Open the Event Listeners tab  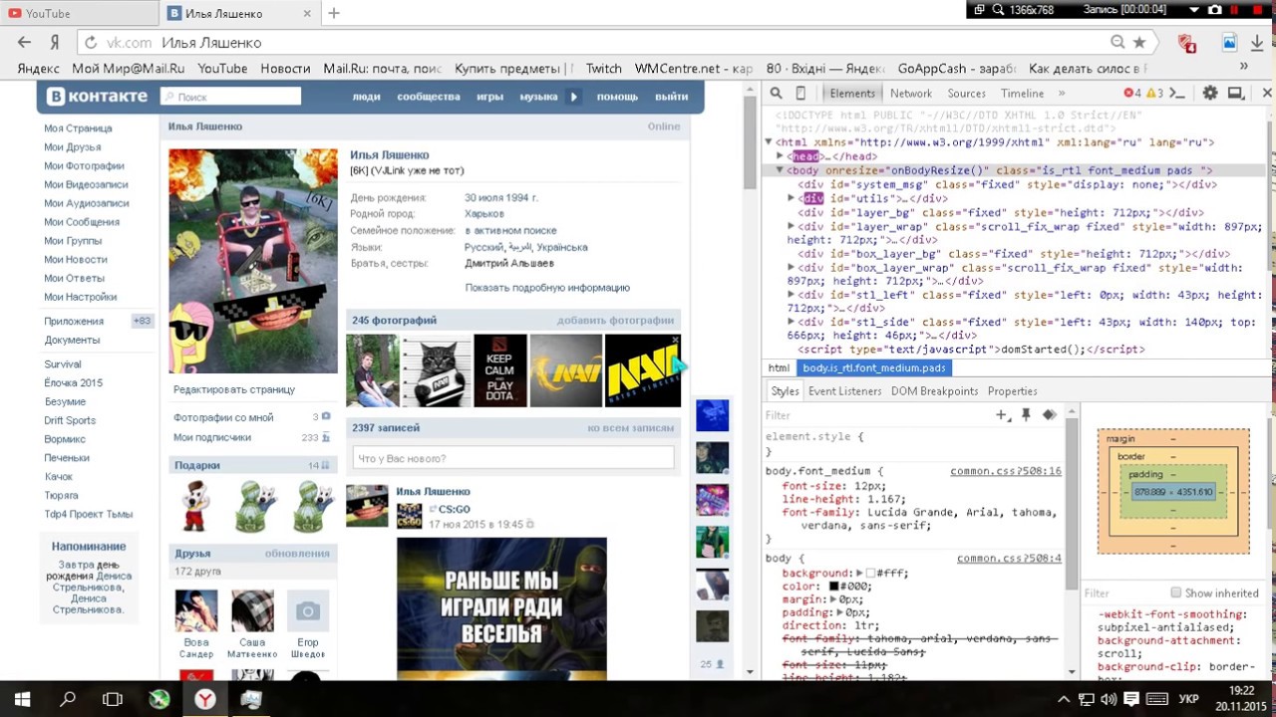click(x=844, y=391)
